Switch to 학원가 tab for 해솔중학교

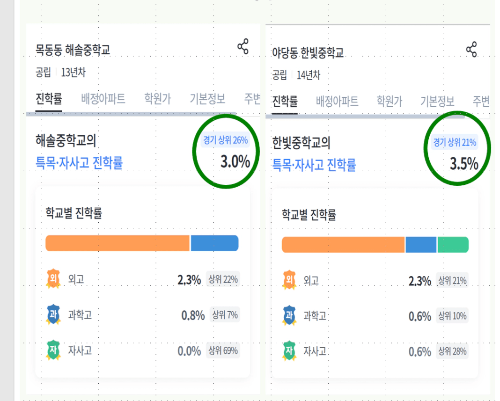157,99
